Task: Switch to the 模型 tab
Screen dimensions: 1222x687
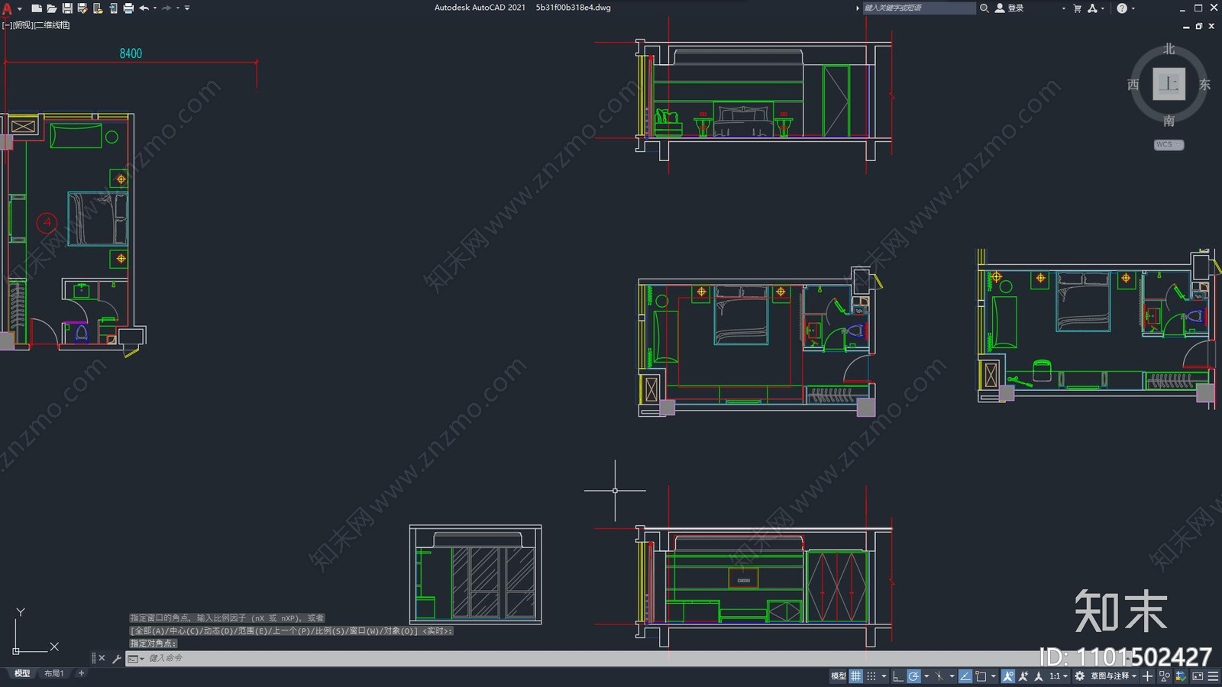Action: 22,673
